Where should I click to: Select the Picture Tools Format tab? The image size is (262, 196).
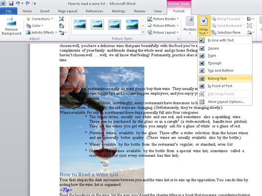point(179,11)
